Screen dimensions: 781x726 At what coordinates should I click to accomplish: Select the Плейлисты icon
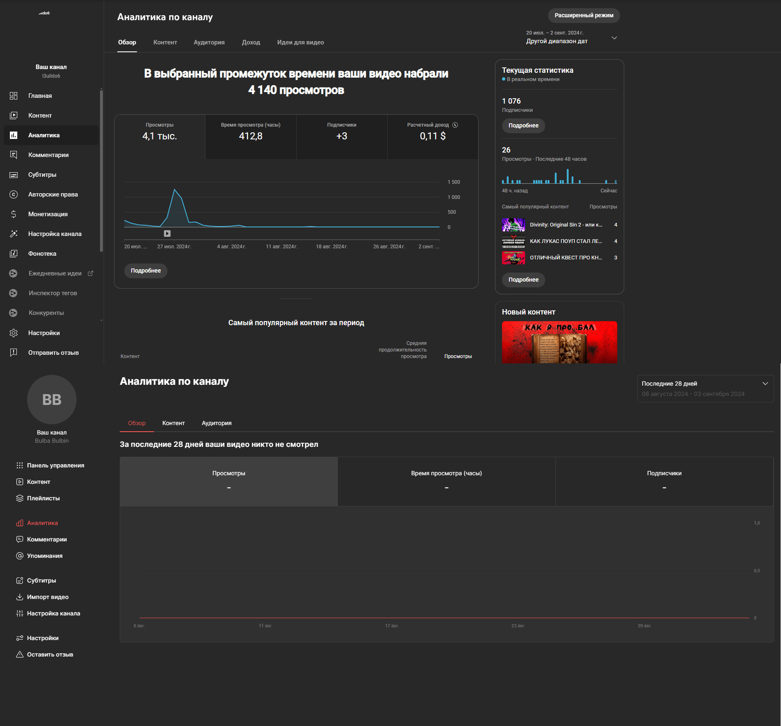(19, 498)
